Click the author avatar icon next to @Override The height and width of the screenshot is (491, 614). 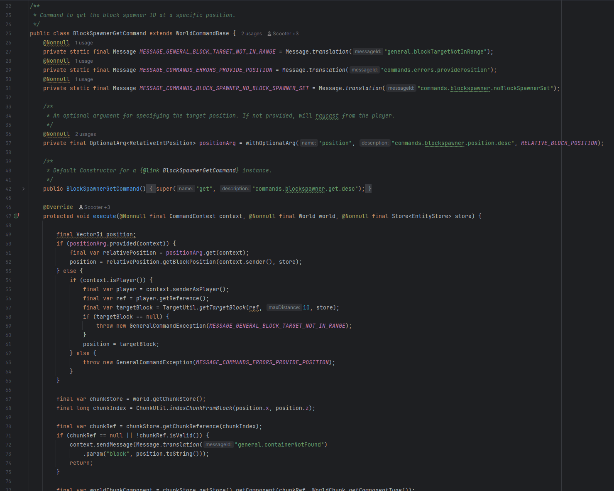click(80, 207)
